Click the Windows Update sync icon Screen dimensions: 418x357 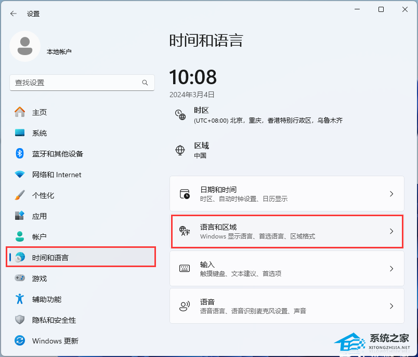tap(20, 340)
